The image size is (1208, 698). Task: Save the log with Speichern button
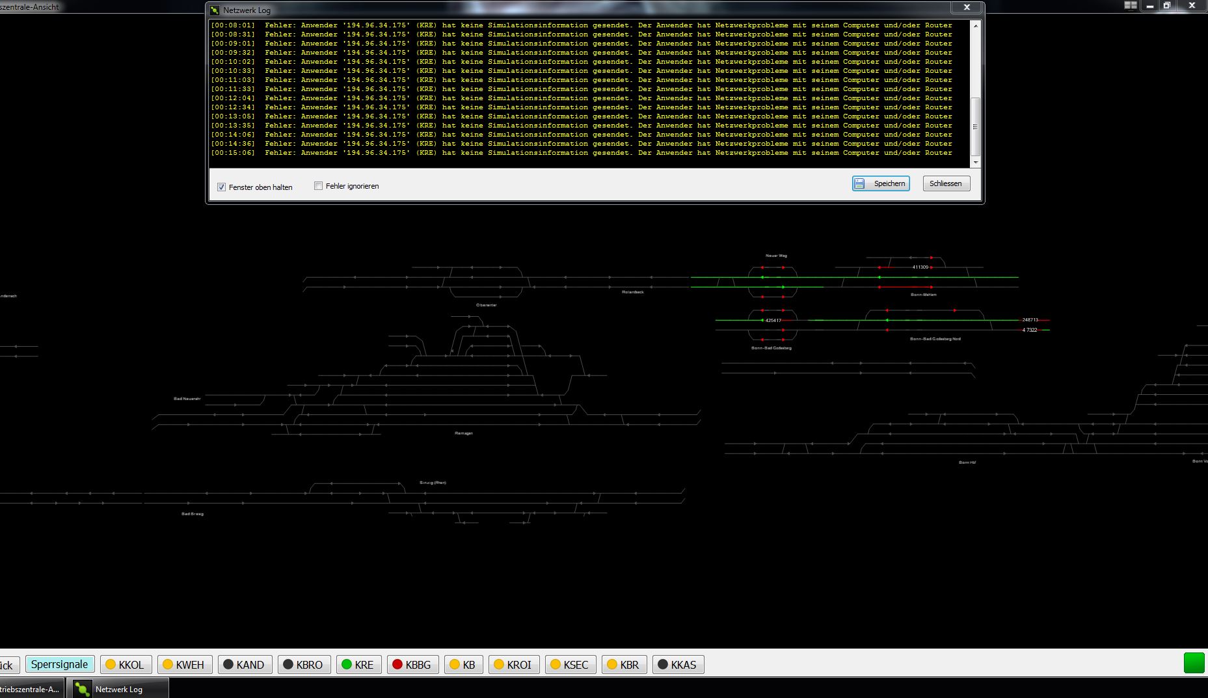pyautogui.click(x=881, y=183)
